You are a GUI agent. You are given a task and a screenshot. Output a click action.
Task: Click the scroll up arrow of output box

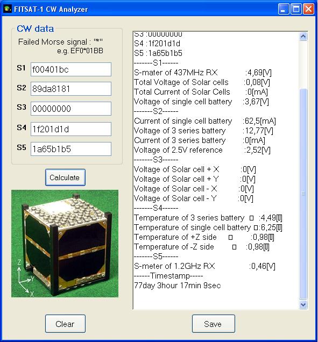(x=303, y=37)
